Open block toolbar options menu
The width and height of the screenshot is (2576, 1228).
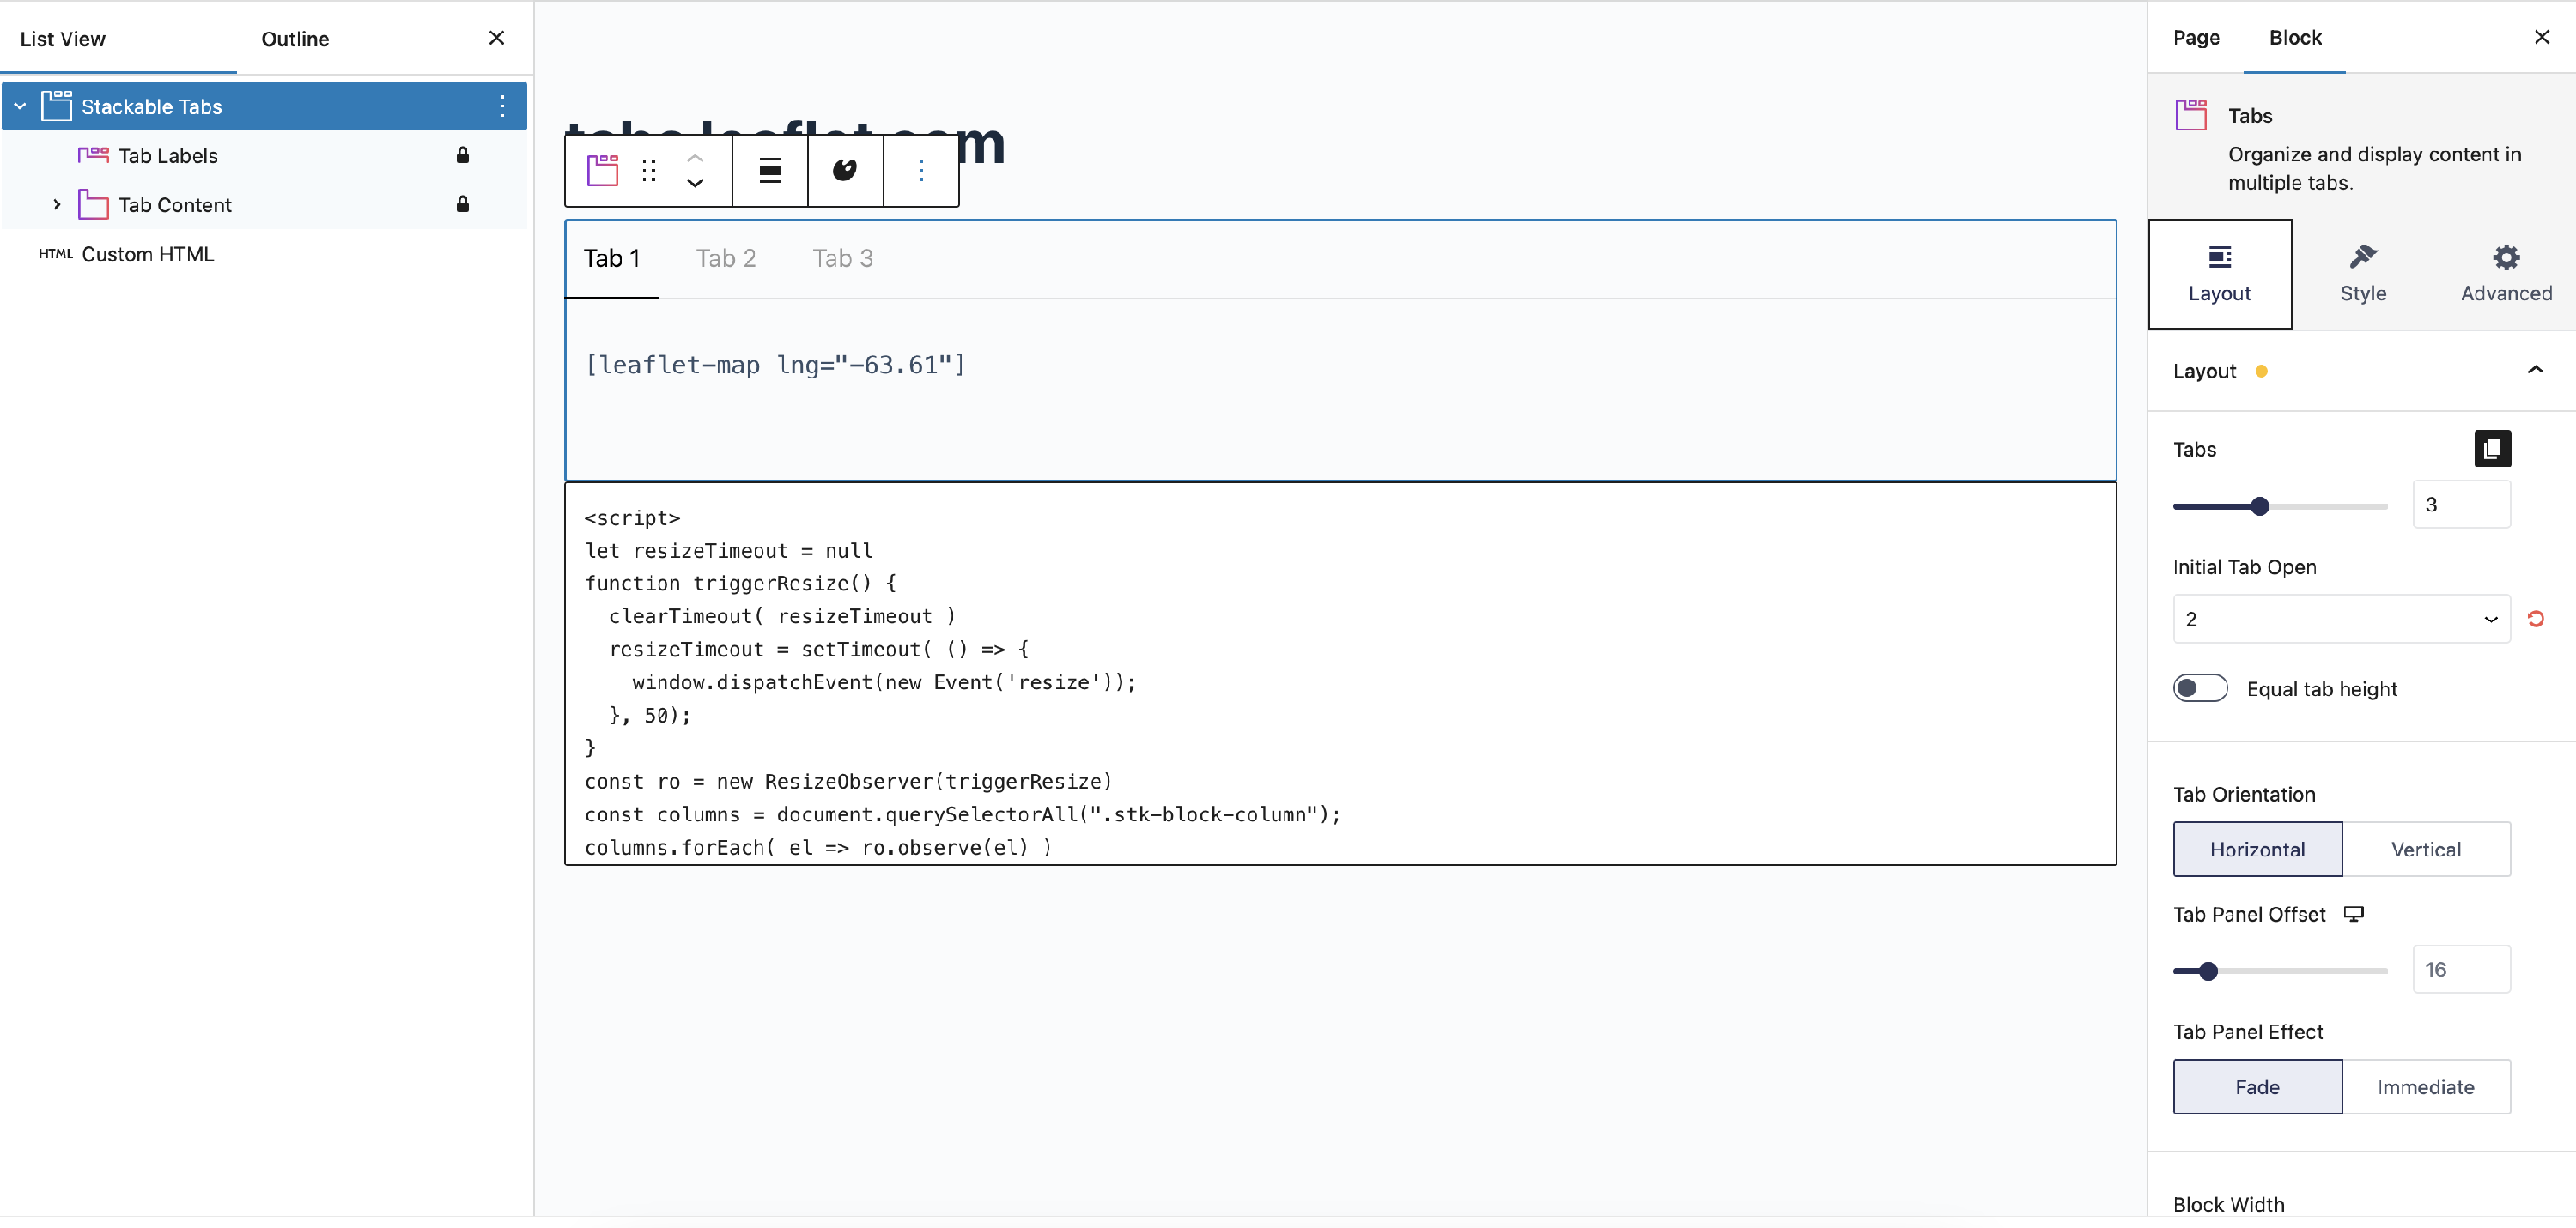tap(921, 170)
